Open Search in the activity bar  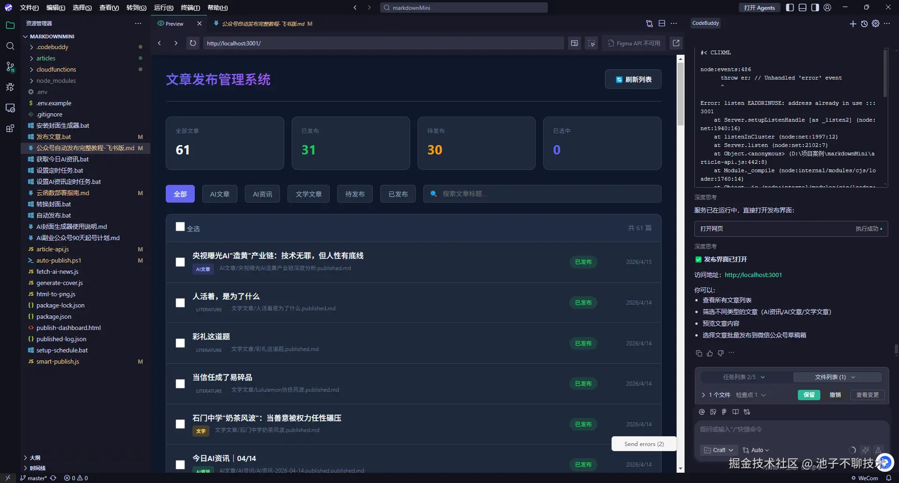coord(10,46)
